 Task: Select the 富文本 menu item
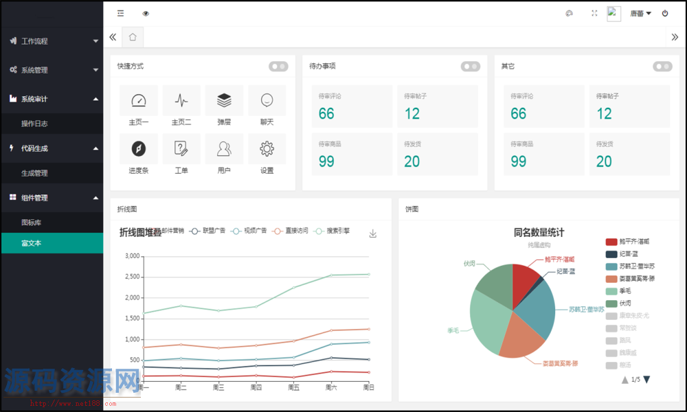coord(53,243)
